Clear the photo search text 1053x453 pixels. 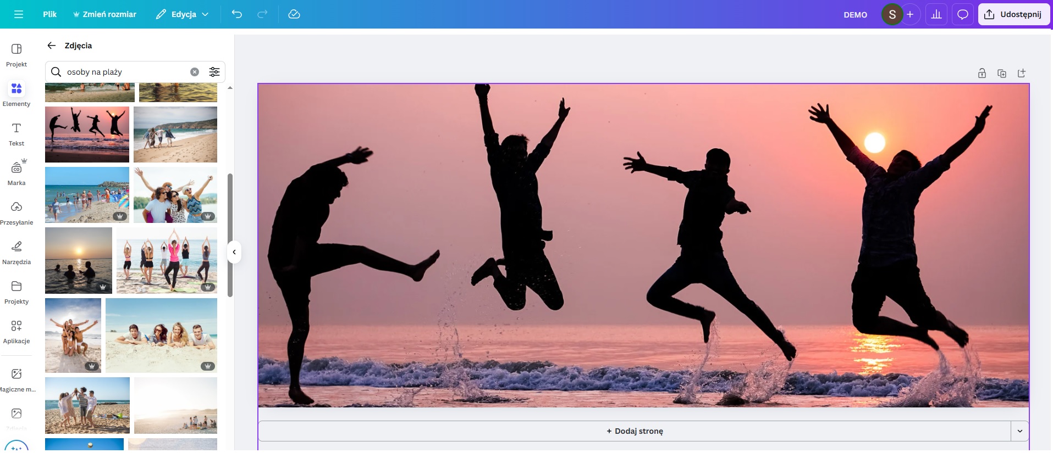tap(195, 72)
